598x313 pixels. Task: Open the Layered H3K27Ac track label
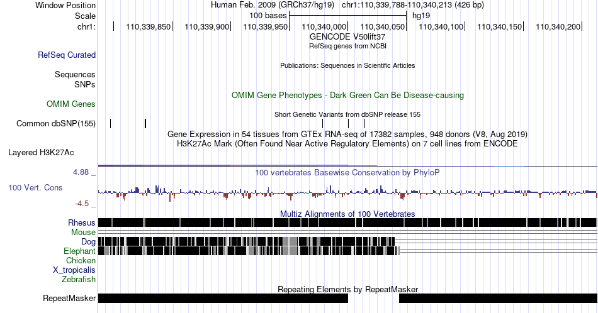(41, 152)
